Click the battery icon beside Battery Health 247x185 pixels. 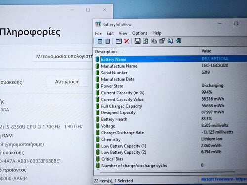click(98, 119)
